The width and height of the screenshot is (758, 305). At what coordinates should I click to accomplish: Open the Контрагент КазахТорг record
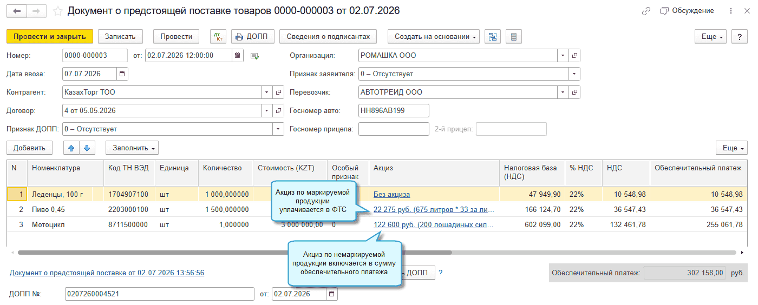(x=279, y=92)
